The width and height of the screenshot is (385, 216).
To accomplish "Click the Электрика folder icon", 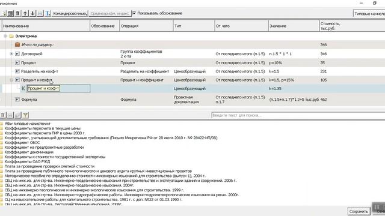I will pyautogui.click(x=11, y=36).
